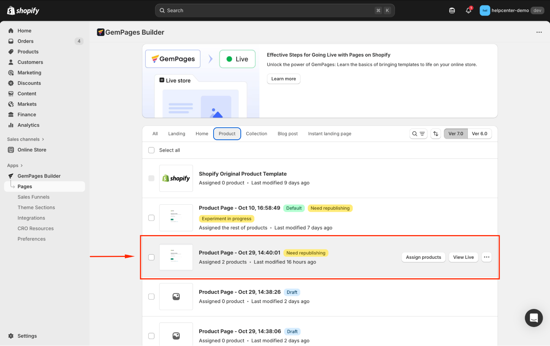This screenshot has width=550, height=346.
Task: Tick checkbox for Product Page Oct 10, 16:58:49
Action: click(x=151, y=218)
